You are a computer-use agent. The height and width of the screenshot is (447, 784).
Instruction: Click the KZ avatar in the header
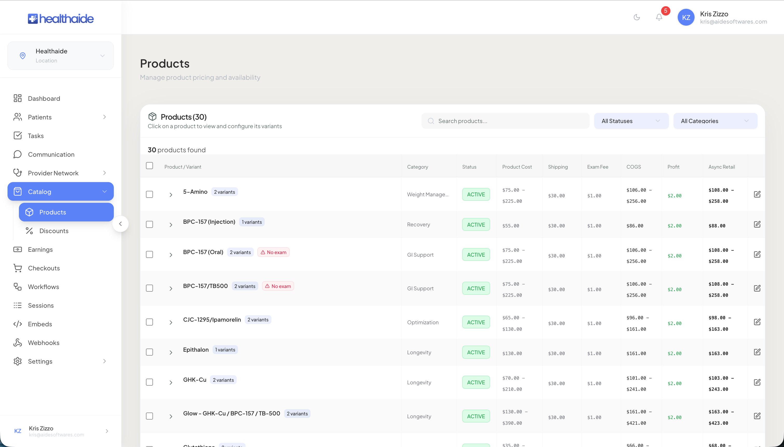tap(686, 17)
